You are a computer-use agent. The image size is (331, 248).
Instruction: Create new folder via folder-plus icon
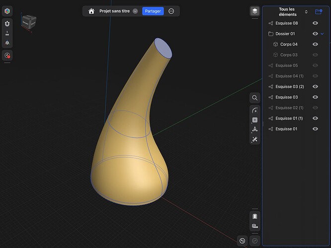(319, 12)
